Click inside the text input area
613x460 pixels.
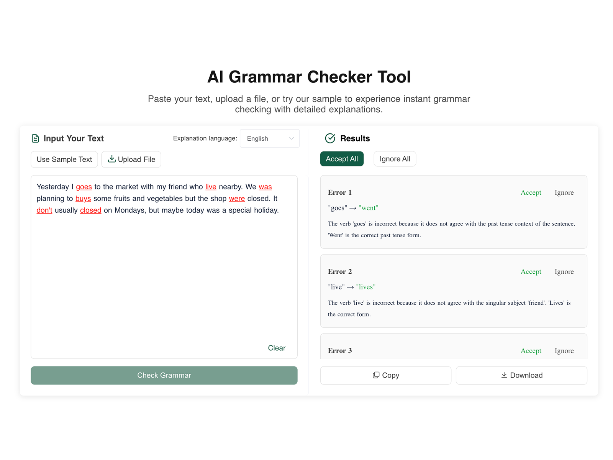(164, 268)
